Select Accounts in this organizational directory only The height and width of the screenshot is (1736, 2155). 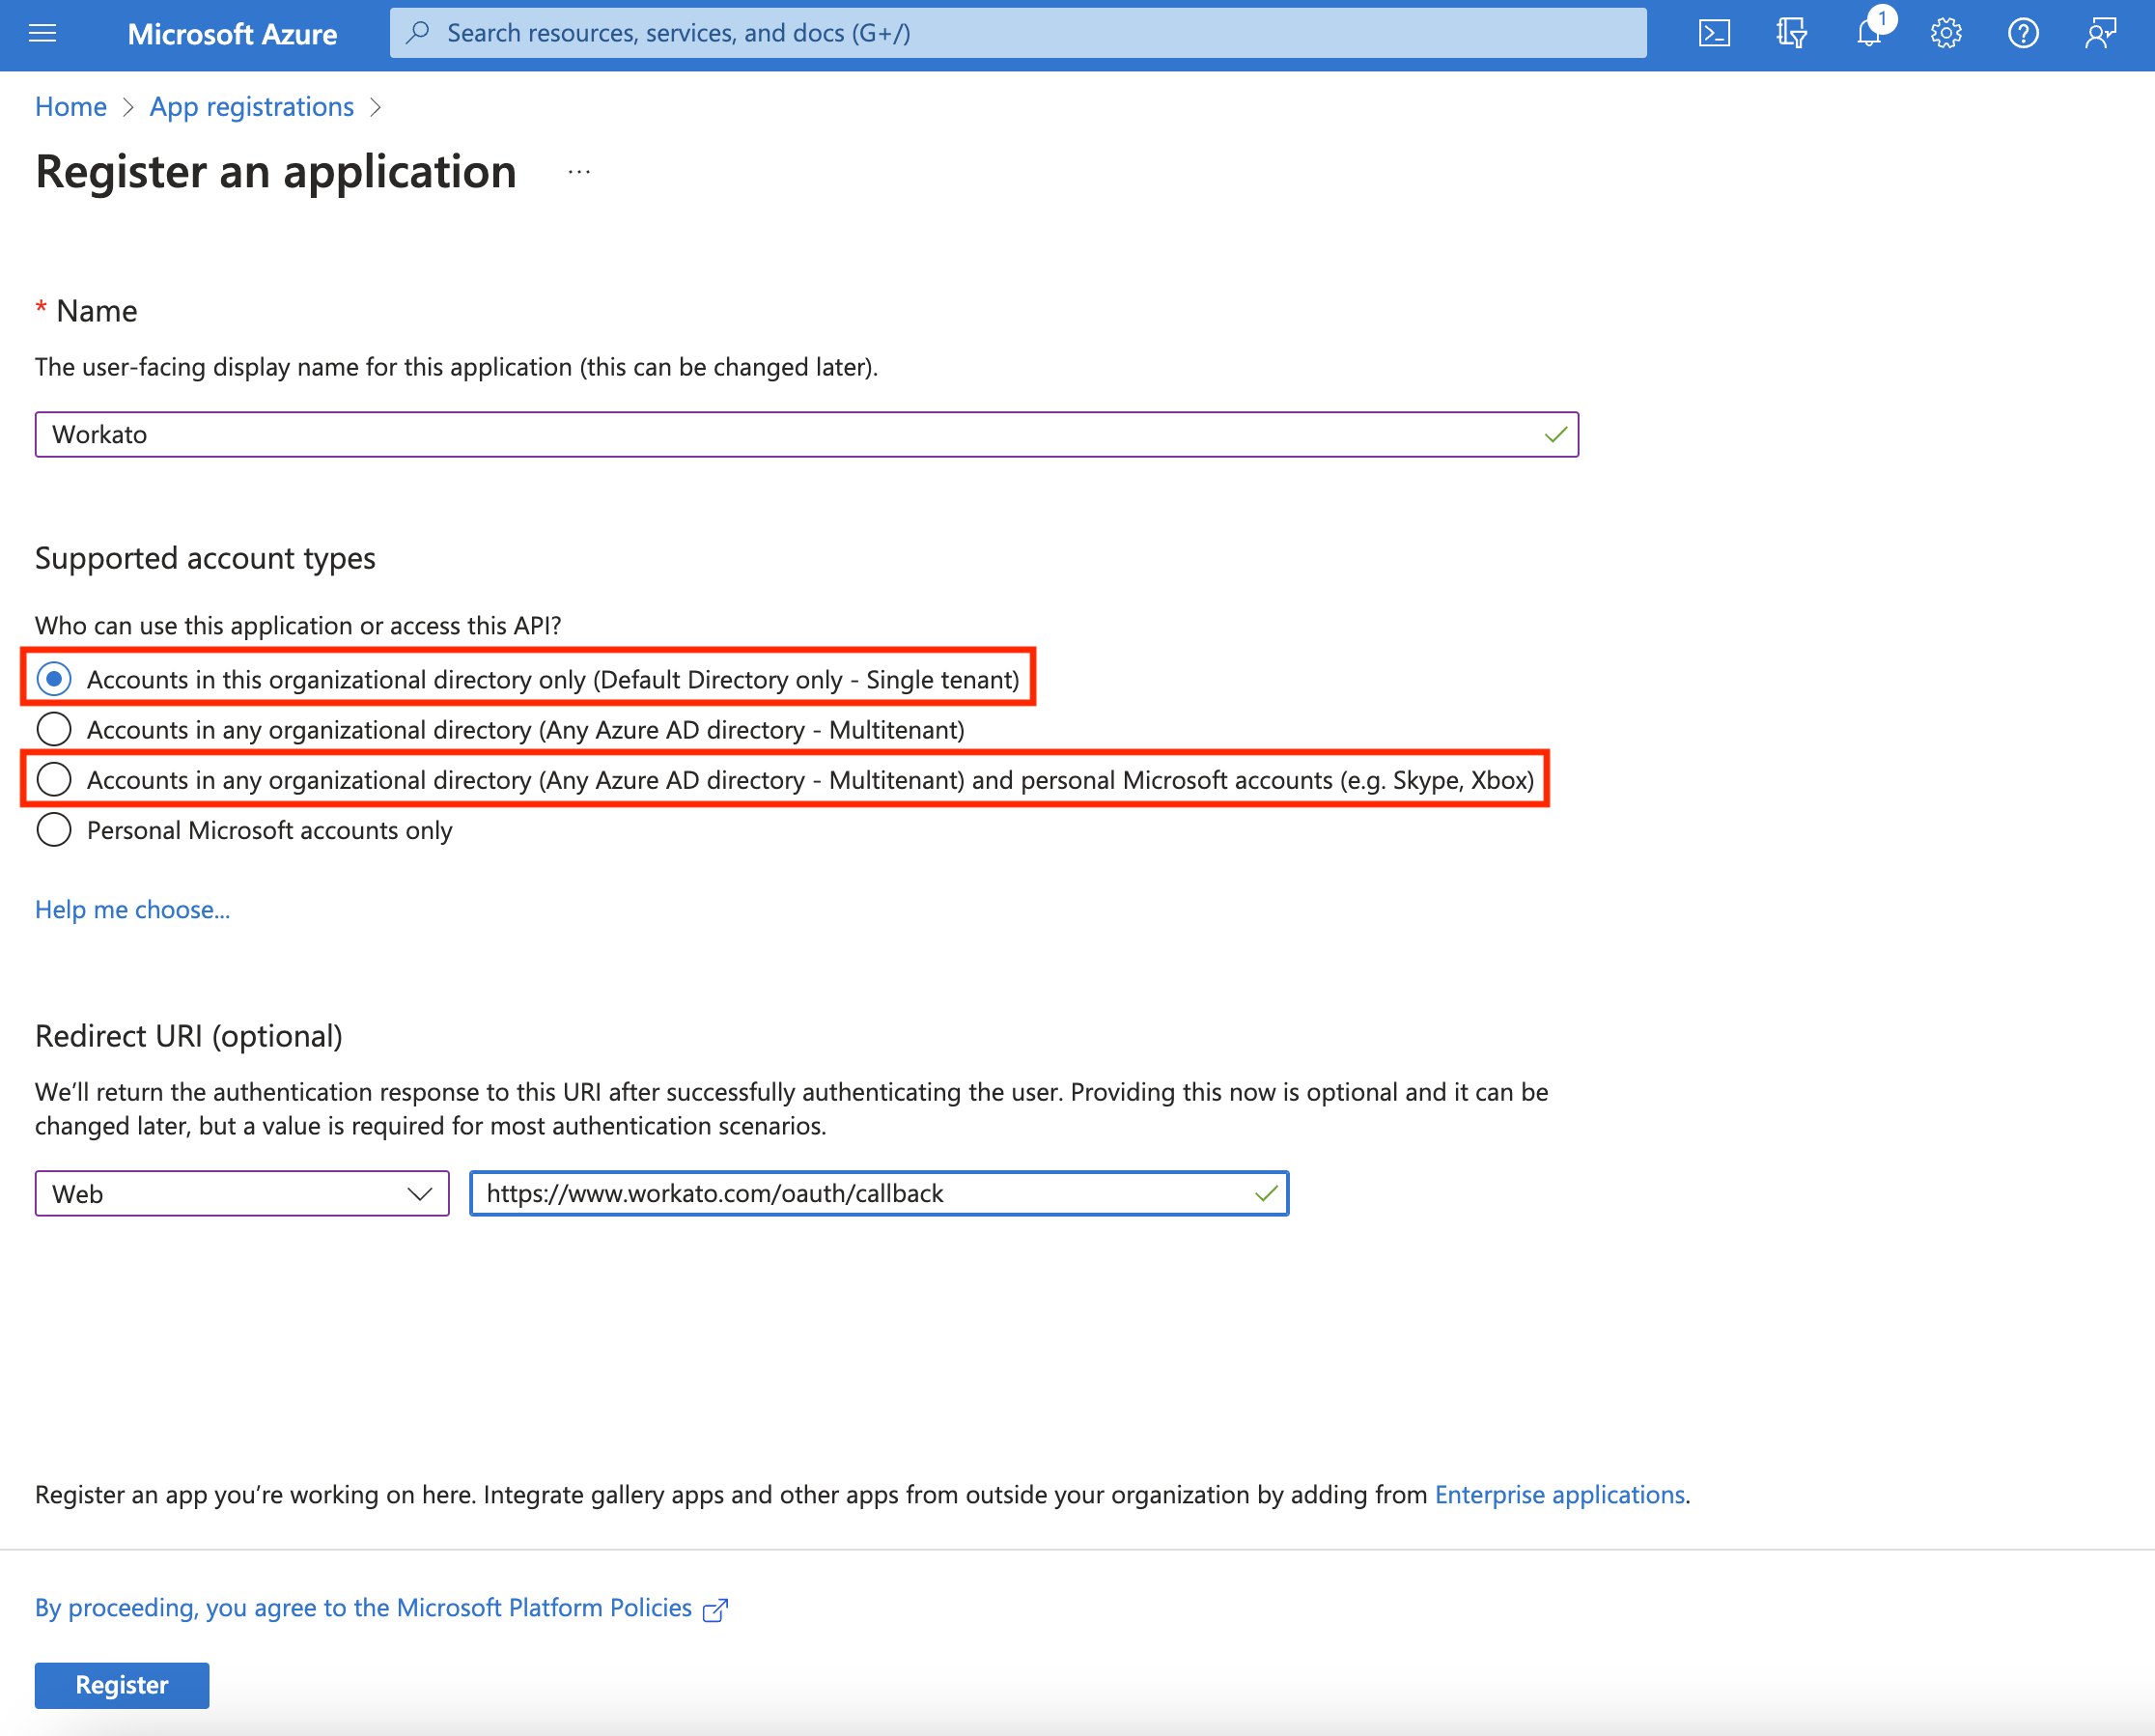pos(54,679)
